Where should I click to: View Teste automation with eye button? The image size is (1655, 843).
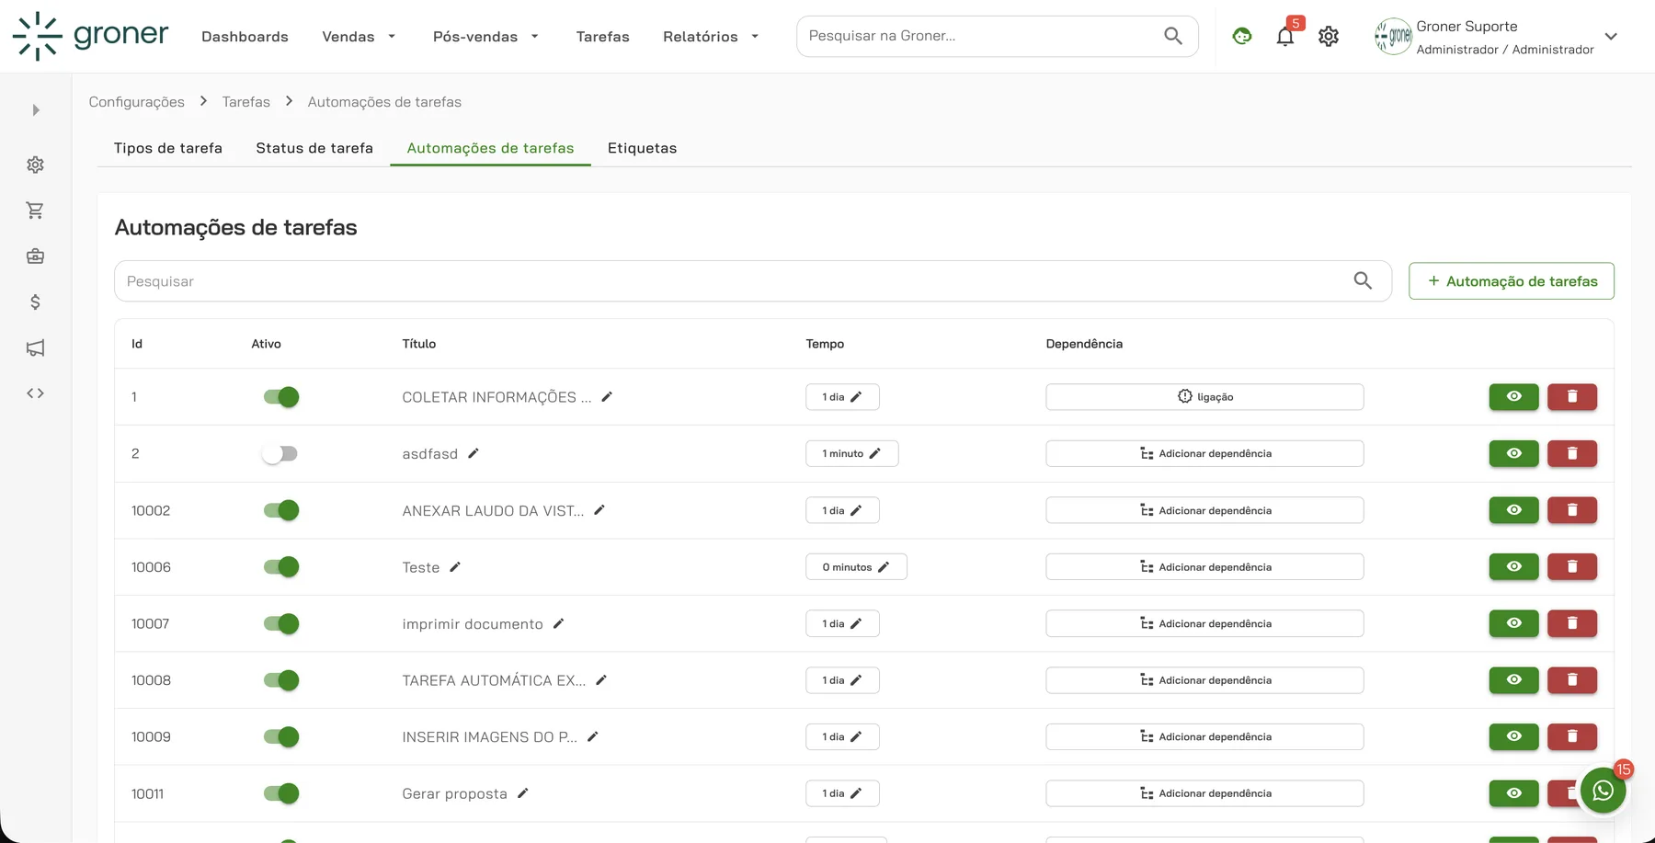coord(1513,567)
